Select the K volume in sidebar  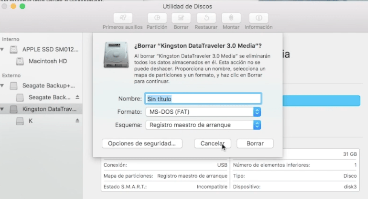[31, 121]
